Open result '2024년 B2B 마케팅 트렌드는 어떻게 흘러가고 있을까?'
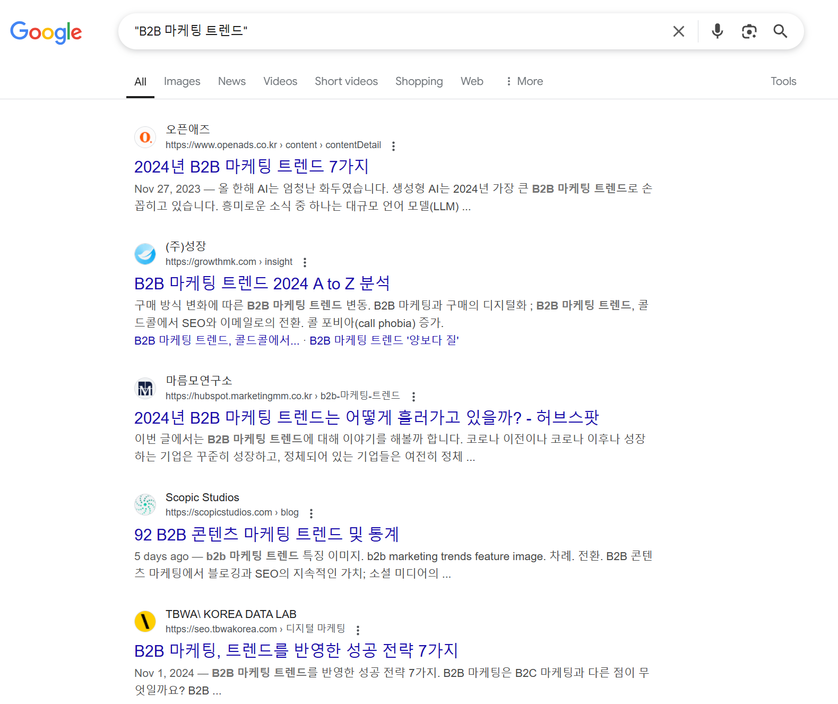The height and width of the screenshot is (704, 838). click(x=367, y=418)
